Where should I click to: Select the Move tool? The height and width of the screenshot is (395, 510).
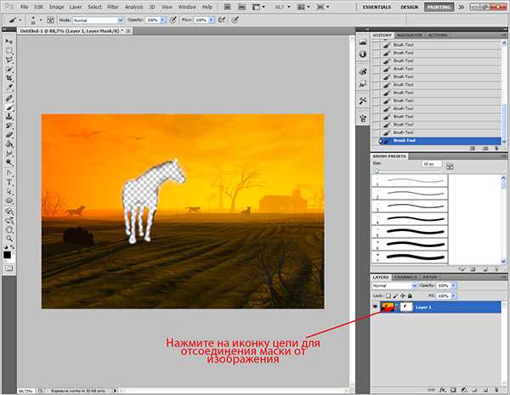pos(9,42)
